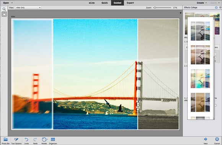Click the Create button
222x145 pixels.
click(200, 3)
